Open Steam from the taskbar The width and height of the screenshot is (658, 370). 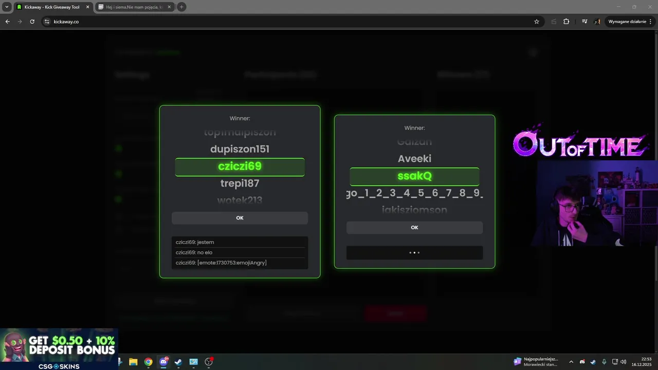pyautogui.click(x=178, y=362)
